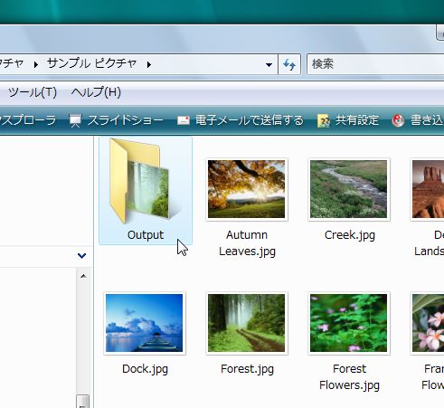Open the ヘルプ(H) menu
Image resolution: width=444 pixels, height=408 pixels.
coord(96,92)
